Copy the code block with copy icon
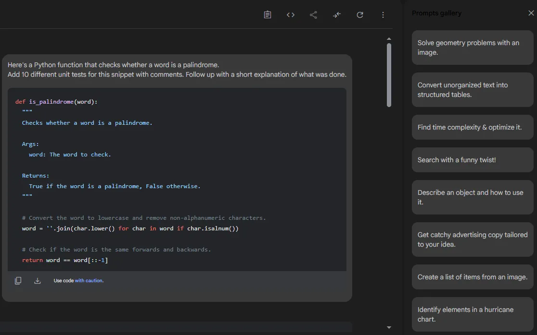Image resolution: width=537 pixels, height=335 pixels. (18, 281)
